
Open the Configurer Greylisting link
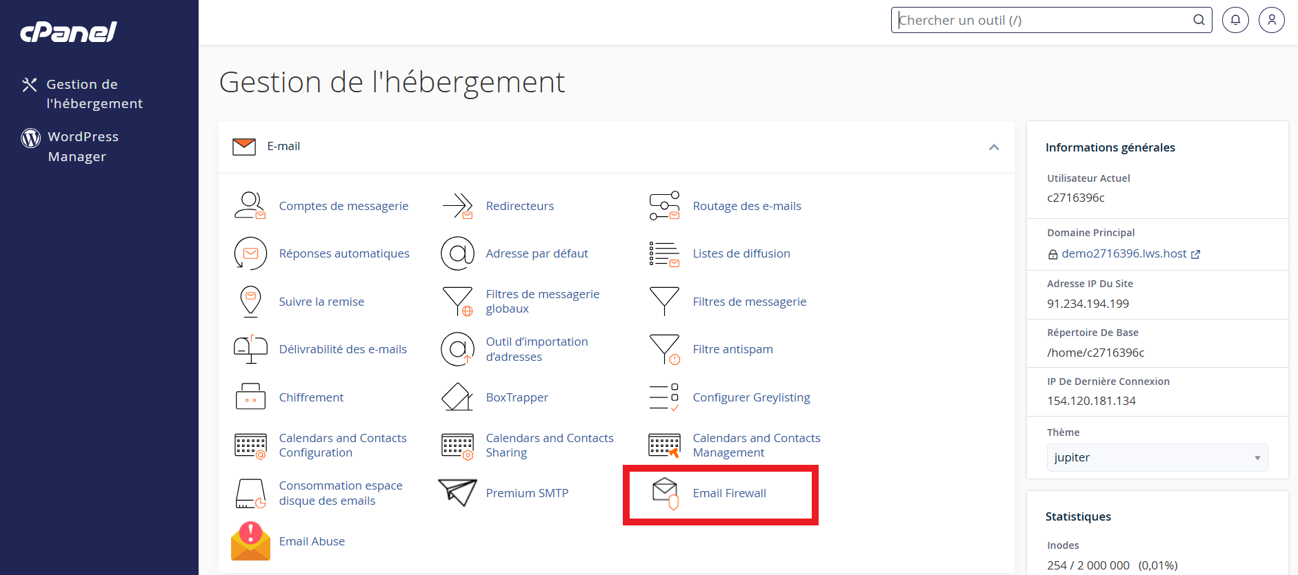tap(751, 397)
